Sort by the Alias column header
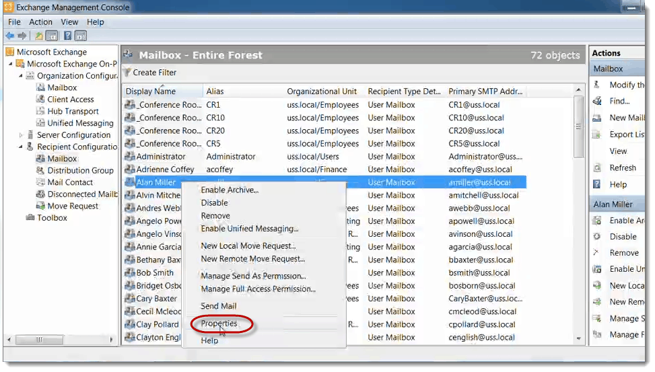This screenshot has width=655, height=372. tap(243, 91)
